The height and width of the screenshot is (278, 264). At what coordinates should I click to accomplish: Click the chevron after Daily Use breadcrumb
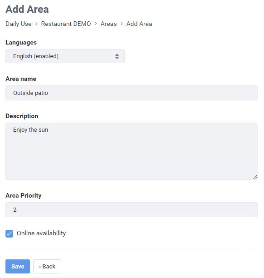[36, 24]
